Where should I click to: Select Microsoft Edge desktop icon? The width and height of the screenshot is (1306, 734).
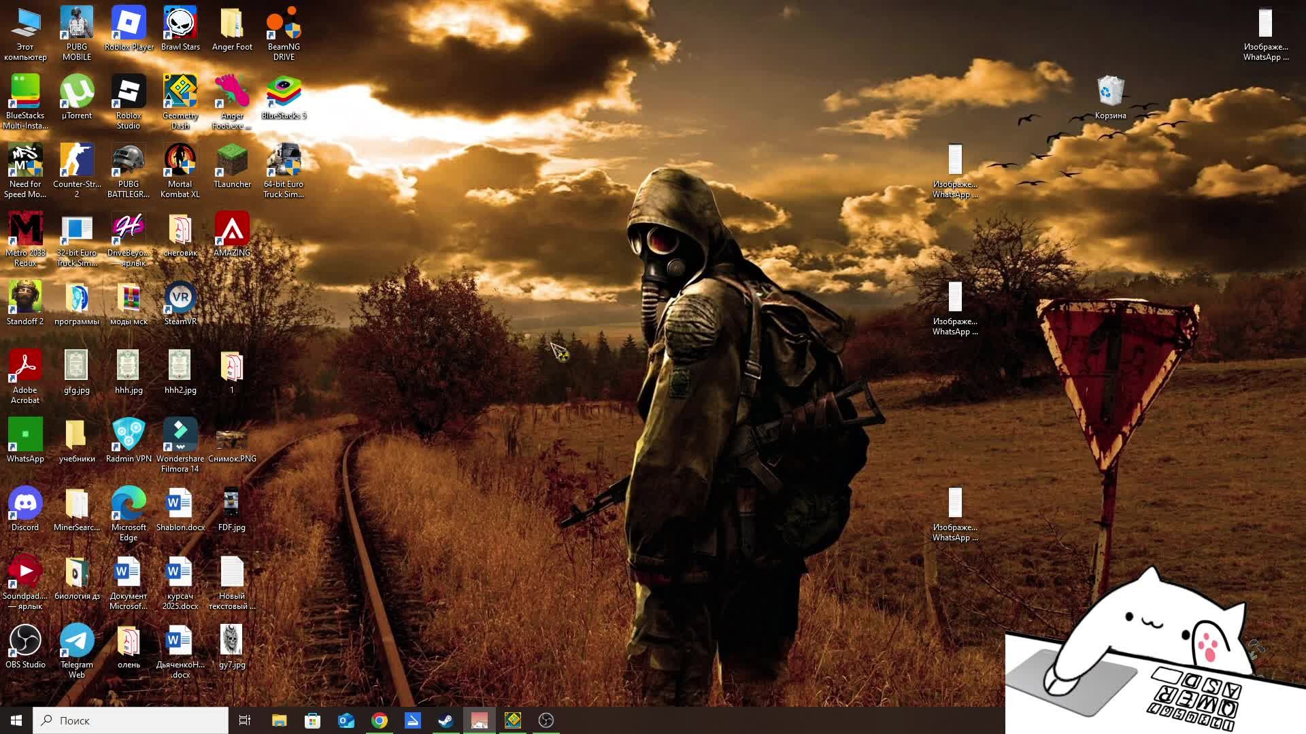[x=129, y=514]
